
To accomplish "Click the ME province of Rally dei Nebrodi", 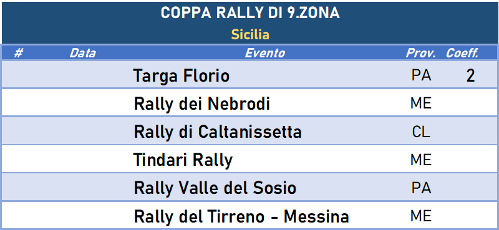I will pos(421,103).
